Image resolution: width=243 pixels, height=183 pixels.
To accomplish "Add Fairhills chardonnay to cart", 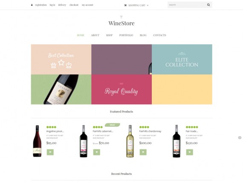I will pos(143,152).
